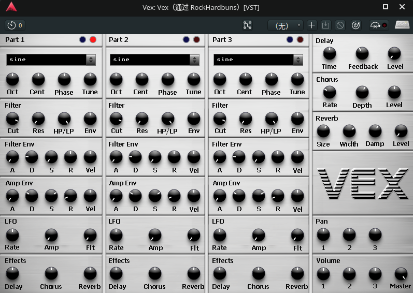
Task: Click the Reverb Size knob
Action: tap(323, 131)
